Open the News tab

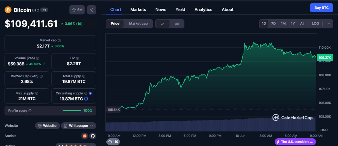[161, 9]
